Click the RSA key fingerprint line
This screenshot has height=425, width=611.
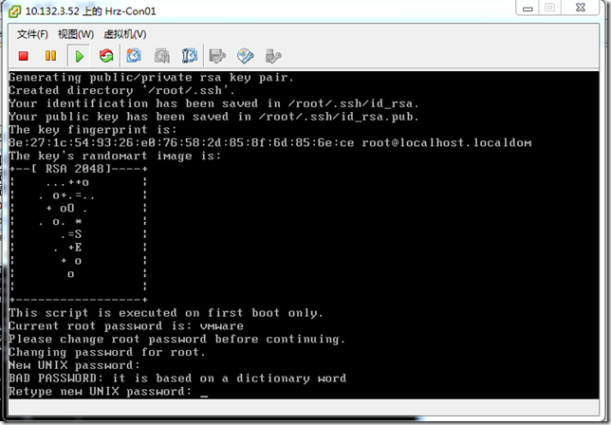tap(269, 142)
